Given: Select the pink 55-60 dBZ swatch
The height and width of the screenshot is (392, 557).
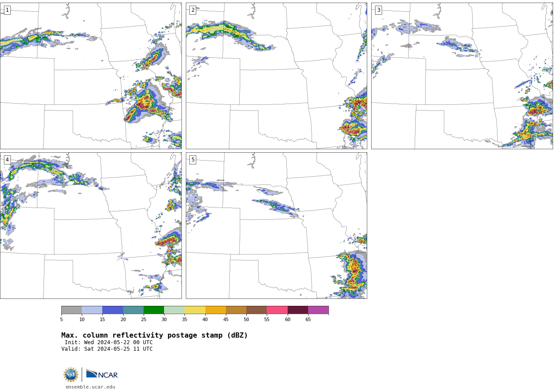Looking at the screenshot, I should (277, 310).
